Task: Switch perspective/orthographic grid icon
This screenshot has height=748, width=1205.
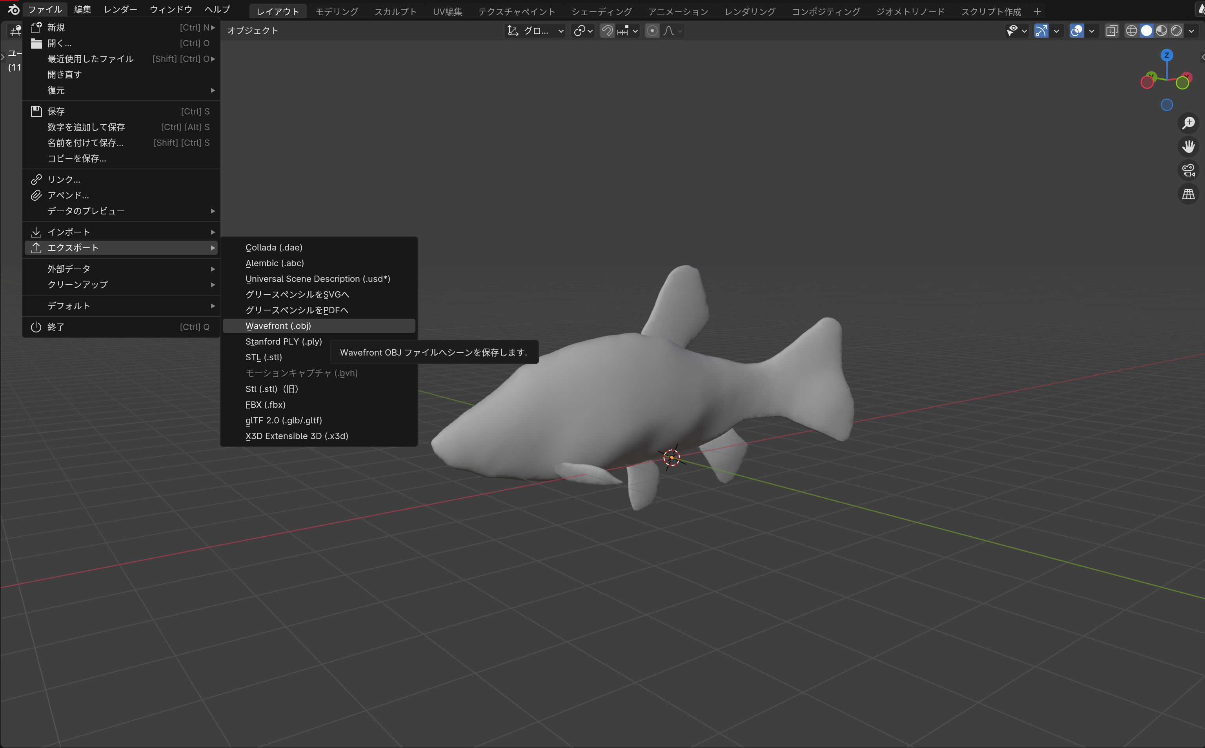Action: point(1188,194)
